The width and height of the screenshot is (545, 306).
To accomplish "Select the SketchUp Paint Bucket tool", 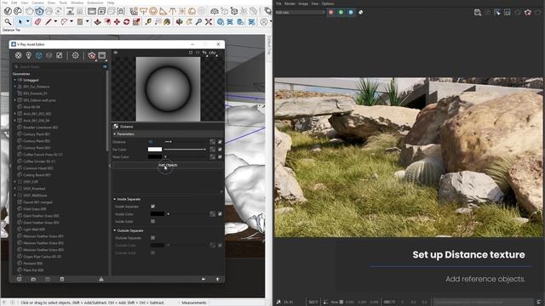I will 167,22.
